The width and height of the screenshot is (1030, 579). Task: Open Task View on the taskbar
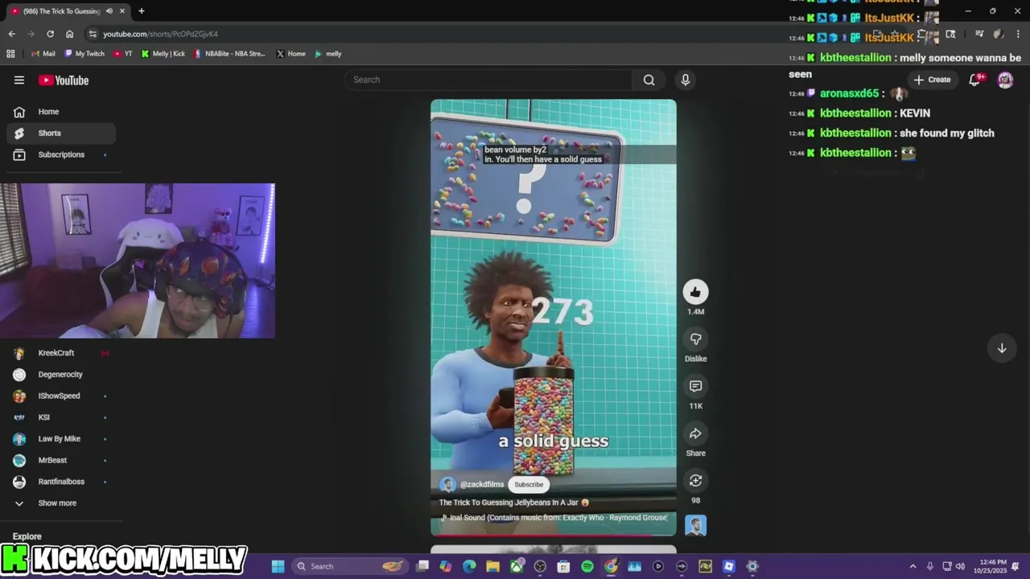(422, 566)
